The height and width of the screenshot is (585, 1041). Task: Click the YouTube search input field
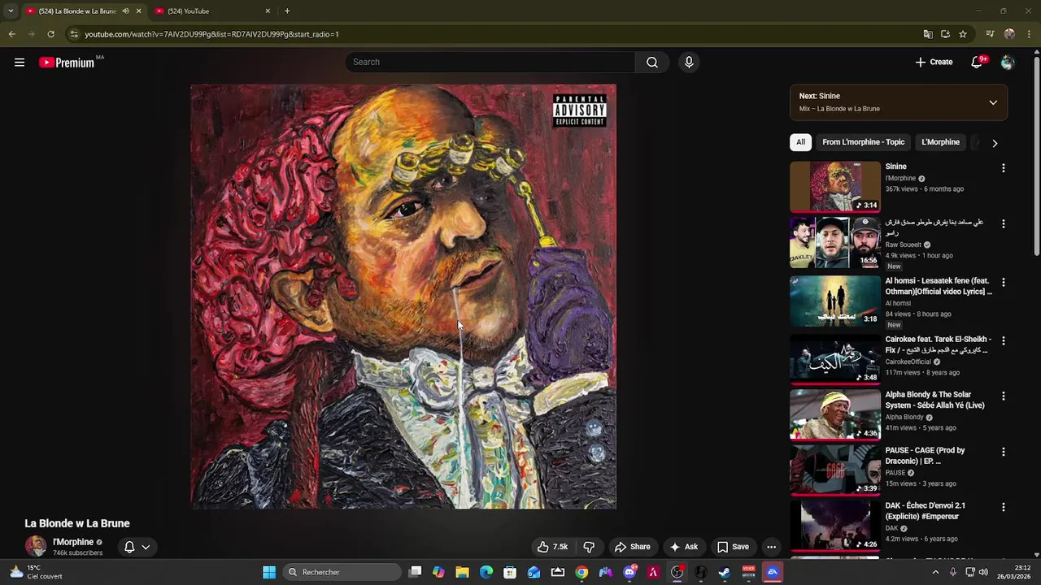coord(490,63)
